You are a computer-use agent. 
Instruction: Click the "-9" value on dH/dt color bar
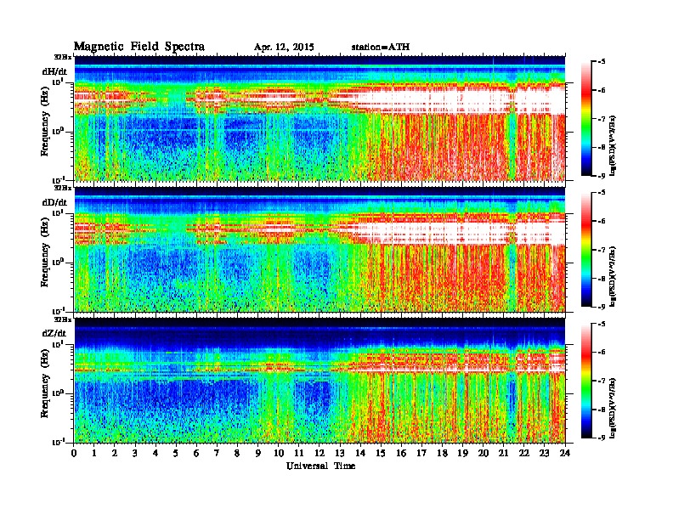pyautogui.click(x=602, y=176)
